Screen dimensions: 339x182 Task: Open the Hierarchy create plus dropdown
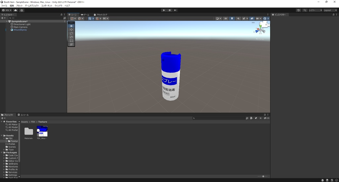click(3, 18)
